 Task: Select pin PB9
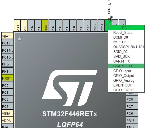click(x=31, y=26)
